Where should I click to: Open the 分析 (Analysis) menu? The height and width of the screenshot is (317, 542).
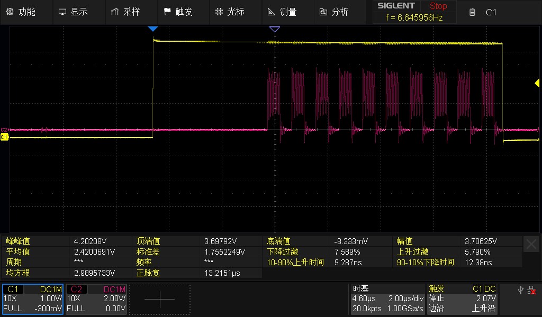[x=333, y=12]
